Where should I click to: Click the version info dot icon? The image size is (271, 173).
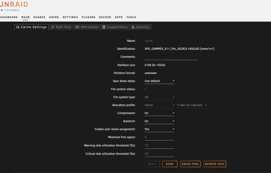(2, 10)
